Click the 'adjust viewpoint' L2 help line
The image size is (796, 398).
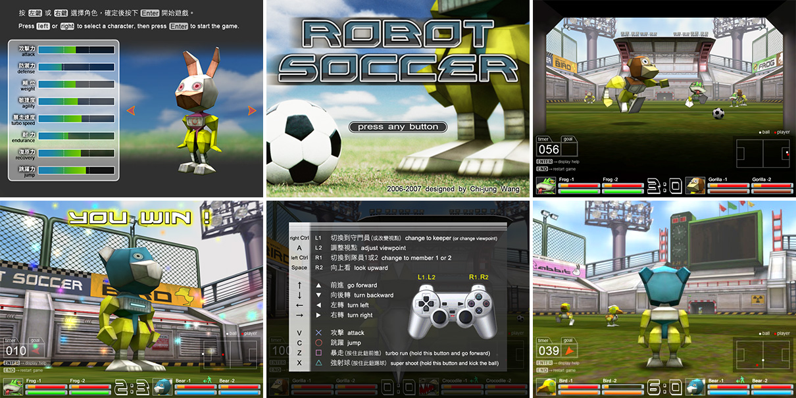368,248
